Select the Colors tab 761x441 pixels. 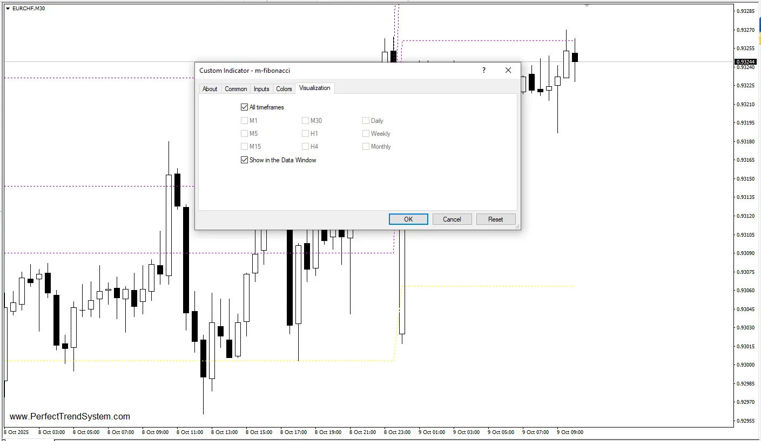point(284,89)
